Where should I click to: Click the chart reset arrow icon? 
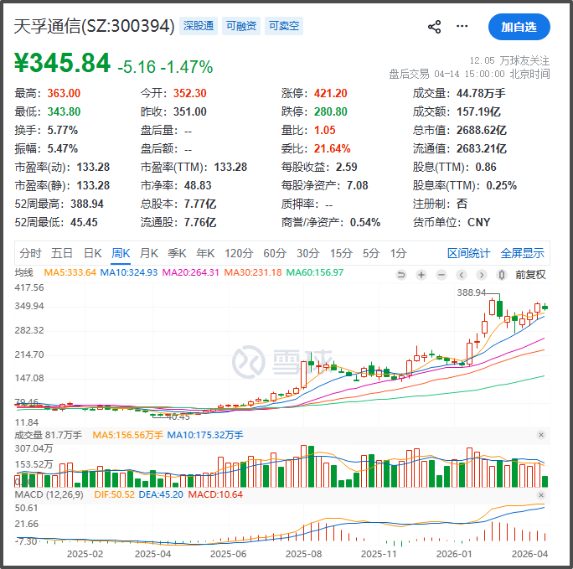tap(401, 275)
